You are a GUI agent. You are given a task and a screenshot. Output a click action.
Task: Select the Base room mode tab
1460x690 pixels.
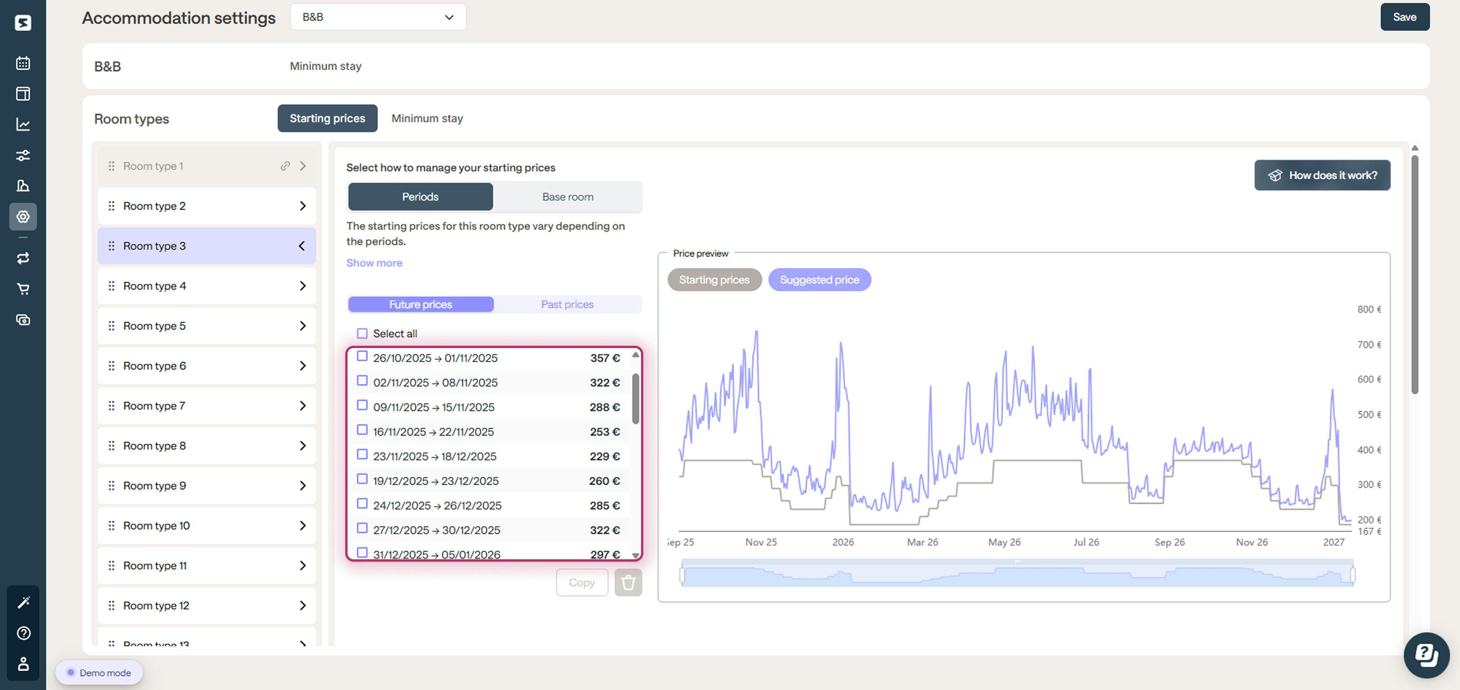point(567,196)
